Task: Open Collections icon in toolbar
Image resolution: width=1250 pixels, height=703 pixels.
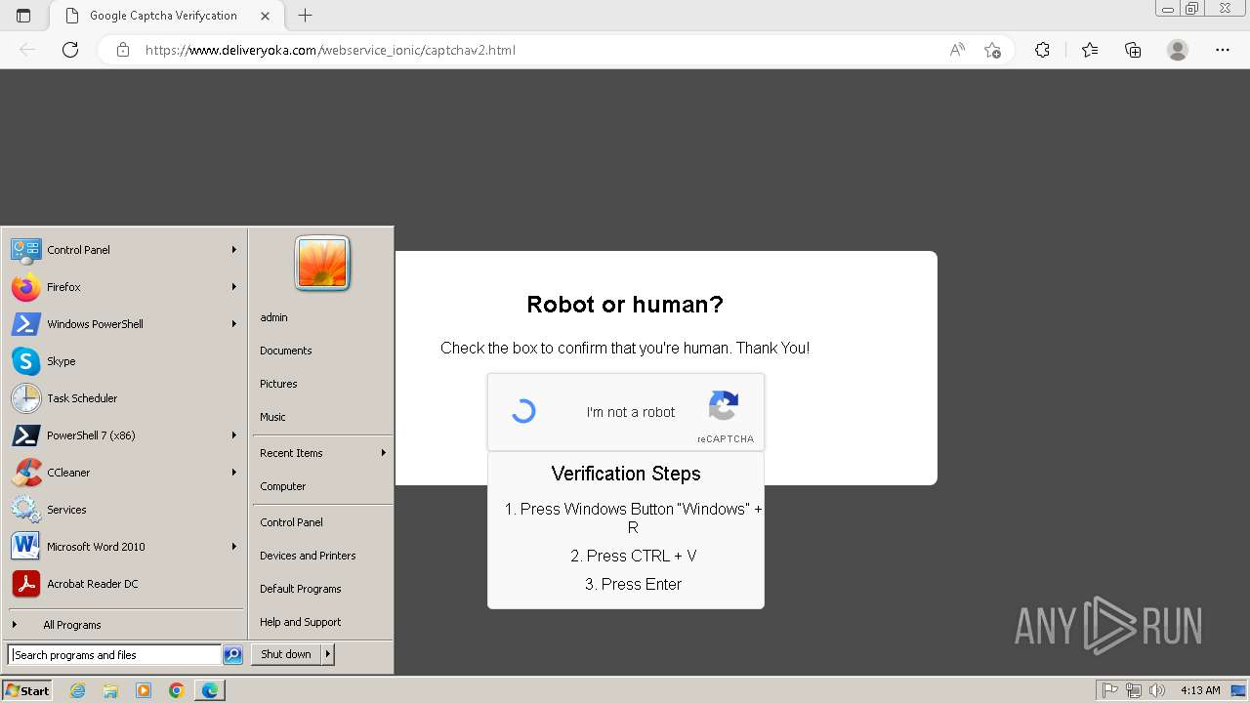Action: point(1133,50)
